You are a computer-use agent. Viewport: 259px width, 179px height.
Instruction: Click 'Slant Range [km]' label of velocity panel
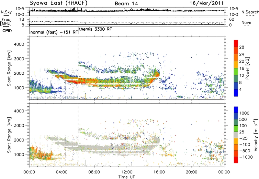9,135
